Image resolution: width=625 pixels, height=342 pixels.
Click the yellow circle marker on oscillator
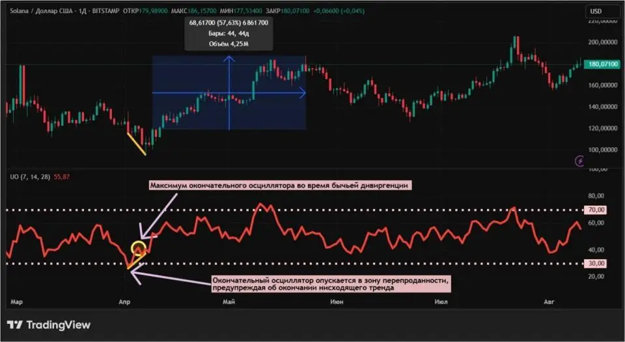coord(138,248)
